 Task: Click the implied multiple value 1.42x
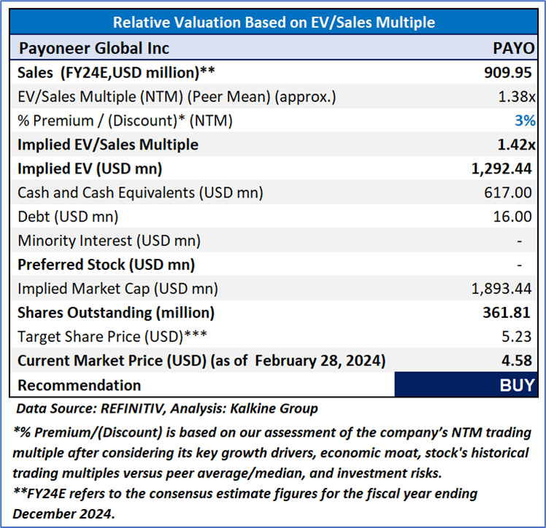(x=516, y=144)
